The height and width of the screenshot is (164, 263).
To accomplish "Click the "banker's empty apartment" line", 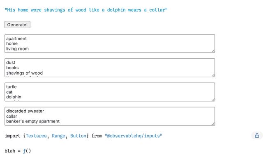I will click(x=33, y=121).
